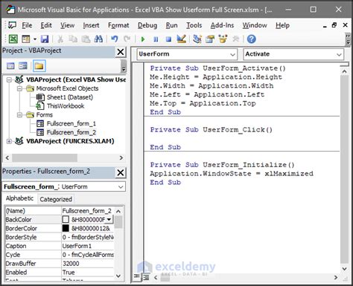The height and width of the screenshot is (286, 353).
Task: Open the Window menu
Action: (255, 25)
